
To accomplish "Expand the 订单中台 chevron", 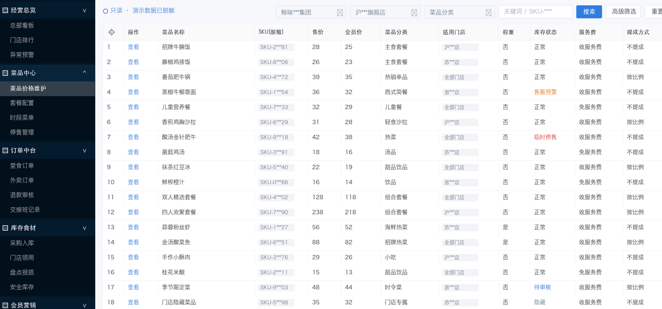I will coord(84,151).
